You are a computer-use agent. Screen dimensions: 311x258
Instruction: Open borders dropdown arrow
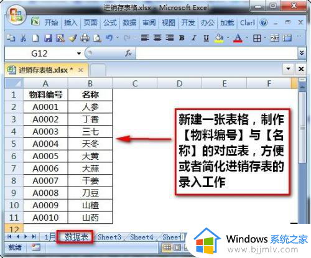pos(265,38)
